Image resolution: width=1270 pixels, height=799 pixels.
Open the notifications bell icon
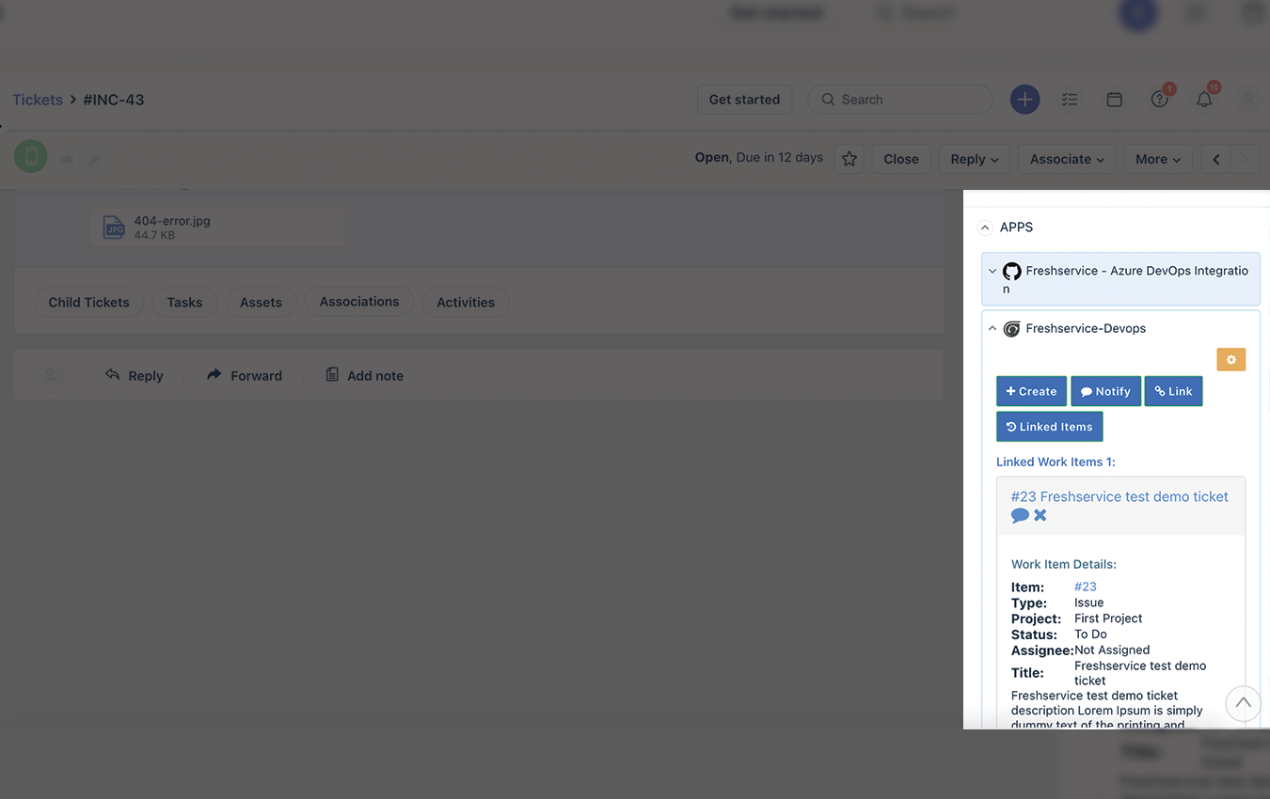click(x=1204, y=99)
